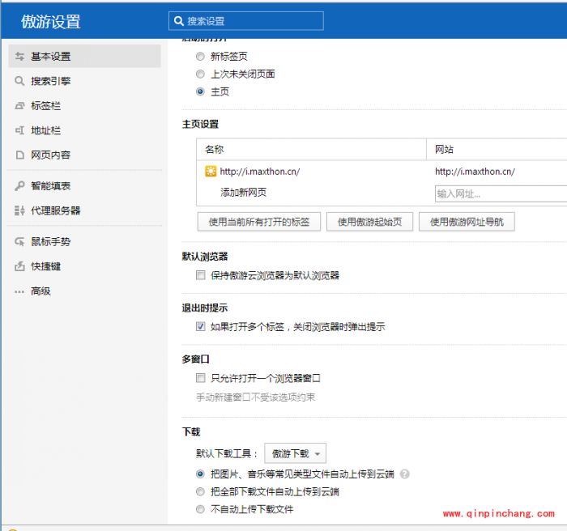The height and width of the screenshot is (531, 567).
Task: Click the 添加新网页 row text
Action: 243,193
